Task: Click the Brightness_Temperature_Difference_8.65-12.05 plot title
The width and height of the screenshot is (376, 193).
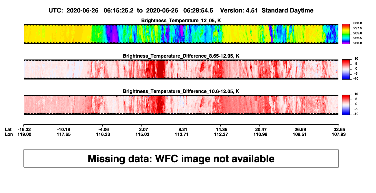Action: [181, 56]
